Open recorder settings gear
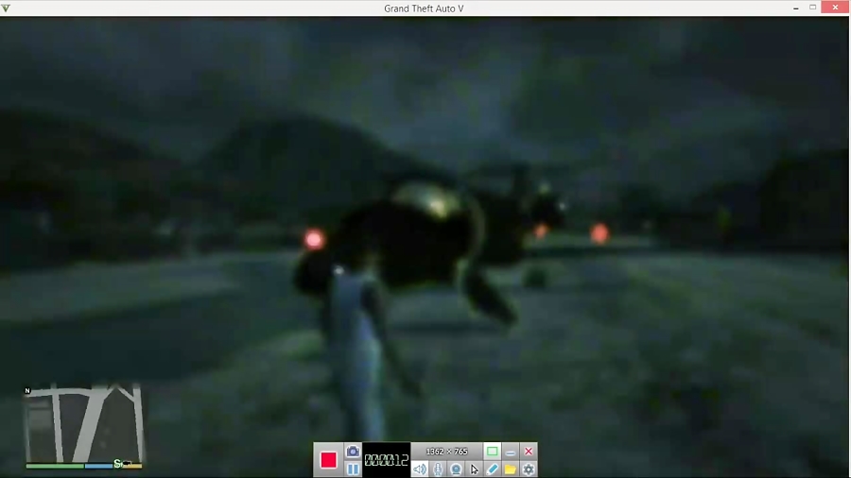851x478 pixels. [529, 469]
